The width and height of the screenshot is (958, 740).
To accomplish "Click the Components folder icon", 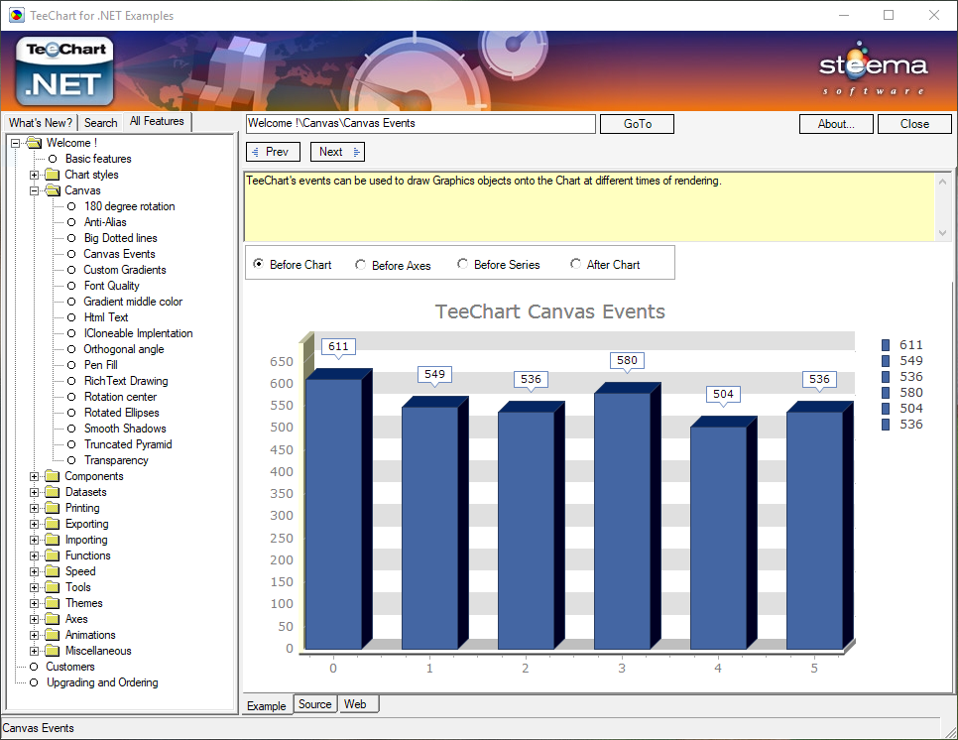I will (53, 476).
